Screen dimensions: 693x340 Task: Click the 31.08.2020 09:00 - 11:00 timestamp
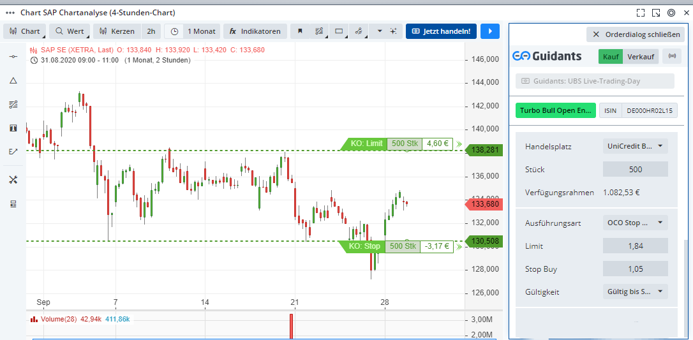point(79,60)
